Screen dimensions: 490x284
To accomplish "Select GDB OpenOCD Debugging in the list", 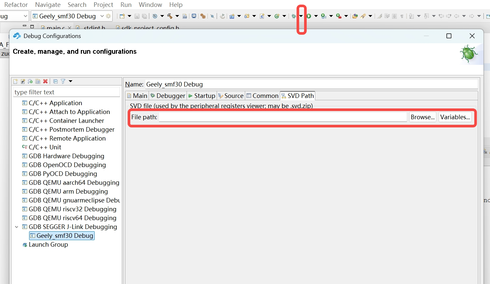I will click(67, 165).
